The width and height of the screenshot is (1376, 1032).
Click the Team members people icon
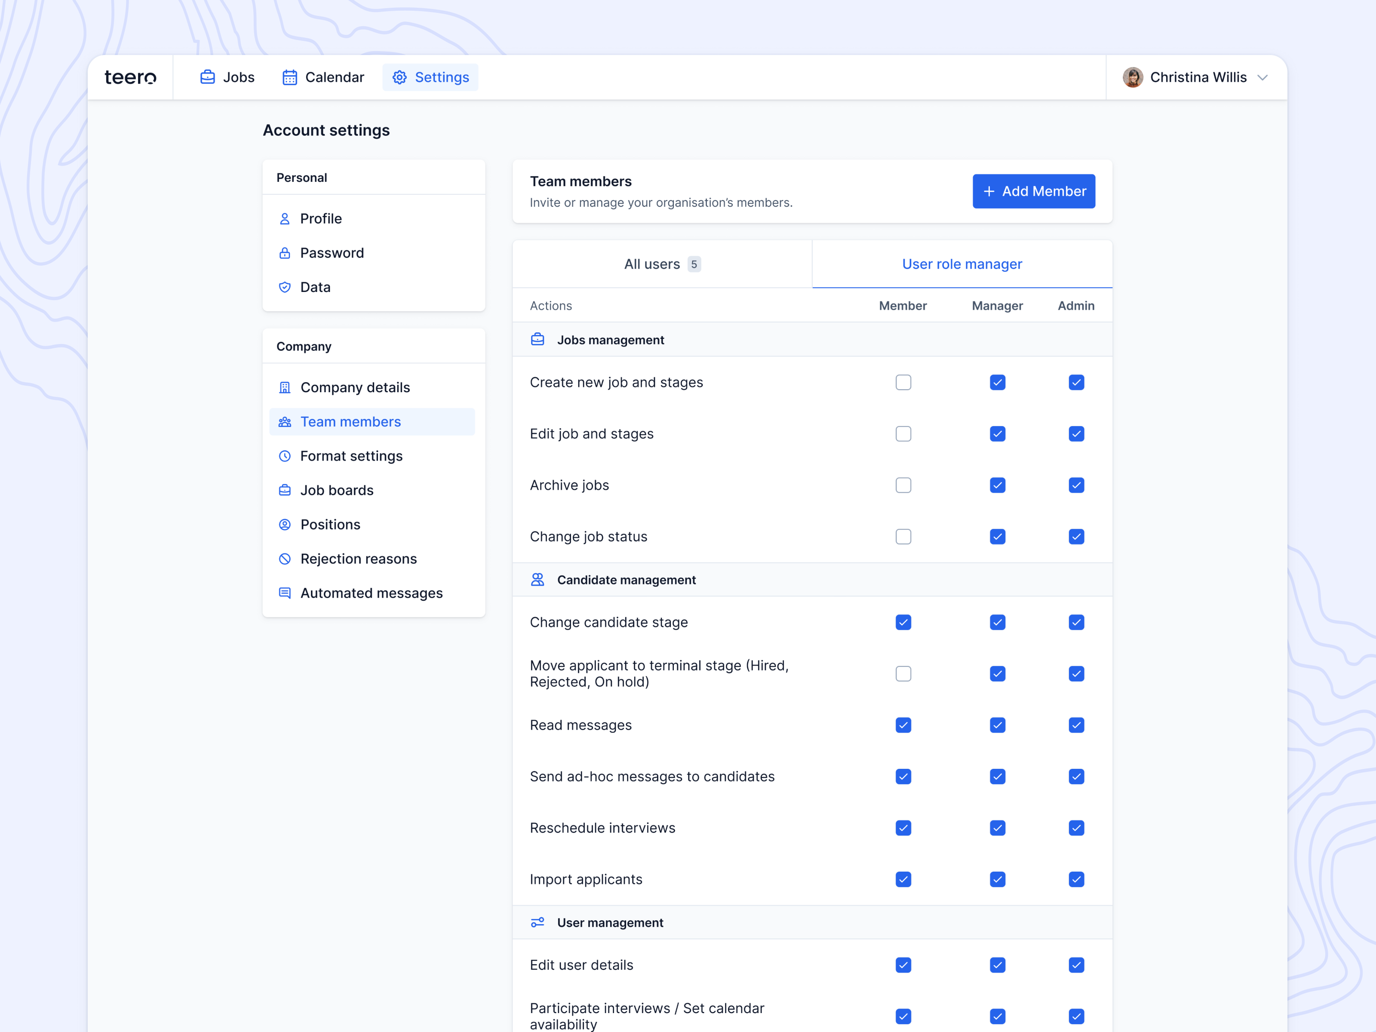pyautogui.click(x=284, y=422)
